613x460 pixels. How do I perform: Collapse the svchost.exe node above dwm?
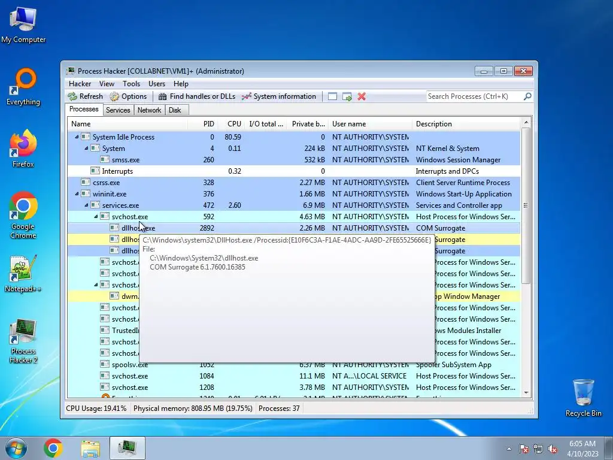[x=96, y=285]
